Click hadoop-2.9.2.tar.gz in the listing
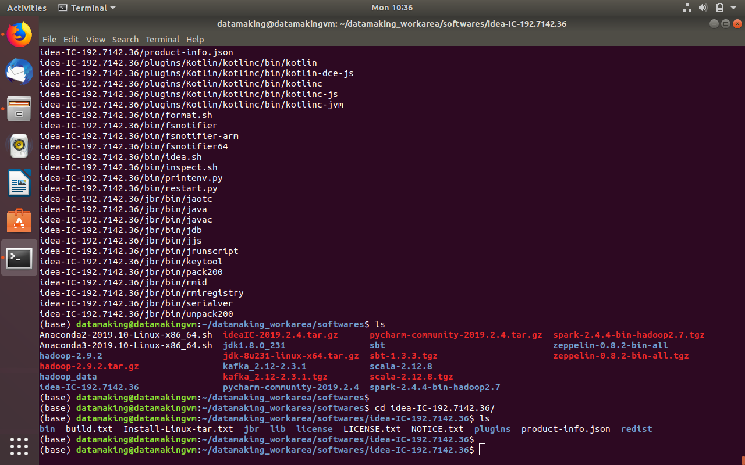Image resolution: width=745 pixels, height=465 pixels. pyautogui.click(x=89, y=366)
